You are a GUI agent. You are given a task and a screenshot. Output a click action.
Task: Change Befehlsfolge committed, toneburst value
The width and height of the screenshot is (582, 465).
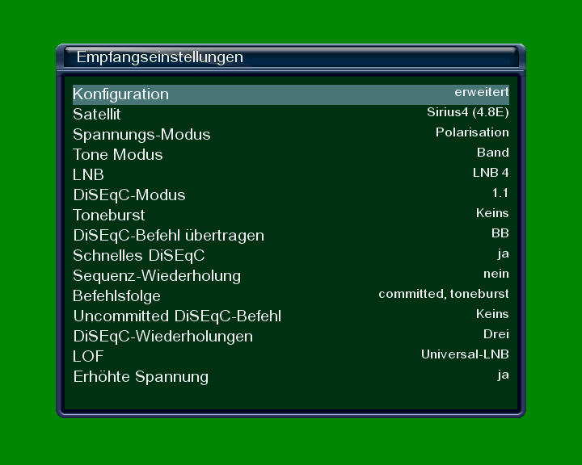[443, 294]
